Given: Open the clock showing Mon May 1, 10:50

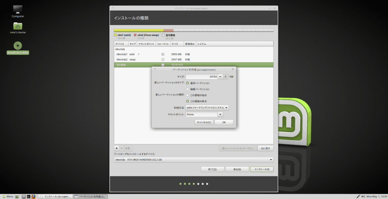Looking at the screenshot, I should 377,196.
